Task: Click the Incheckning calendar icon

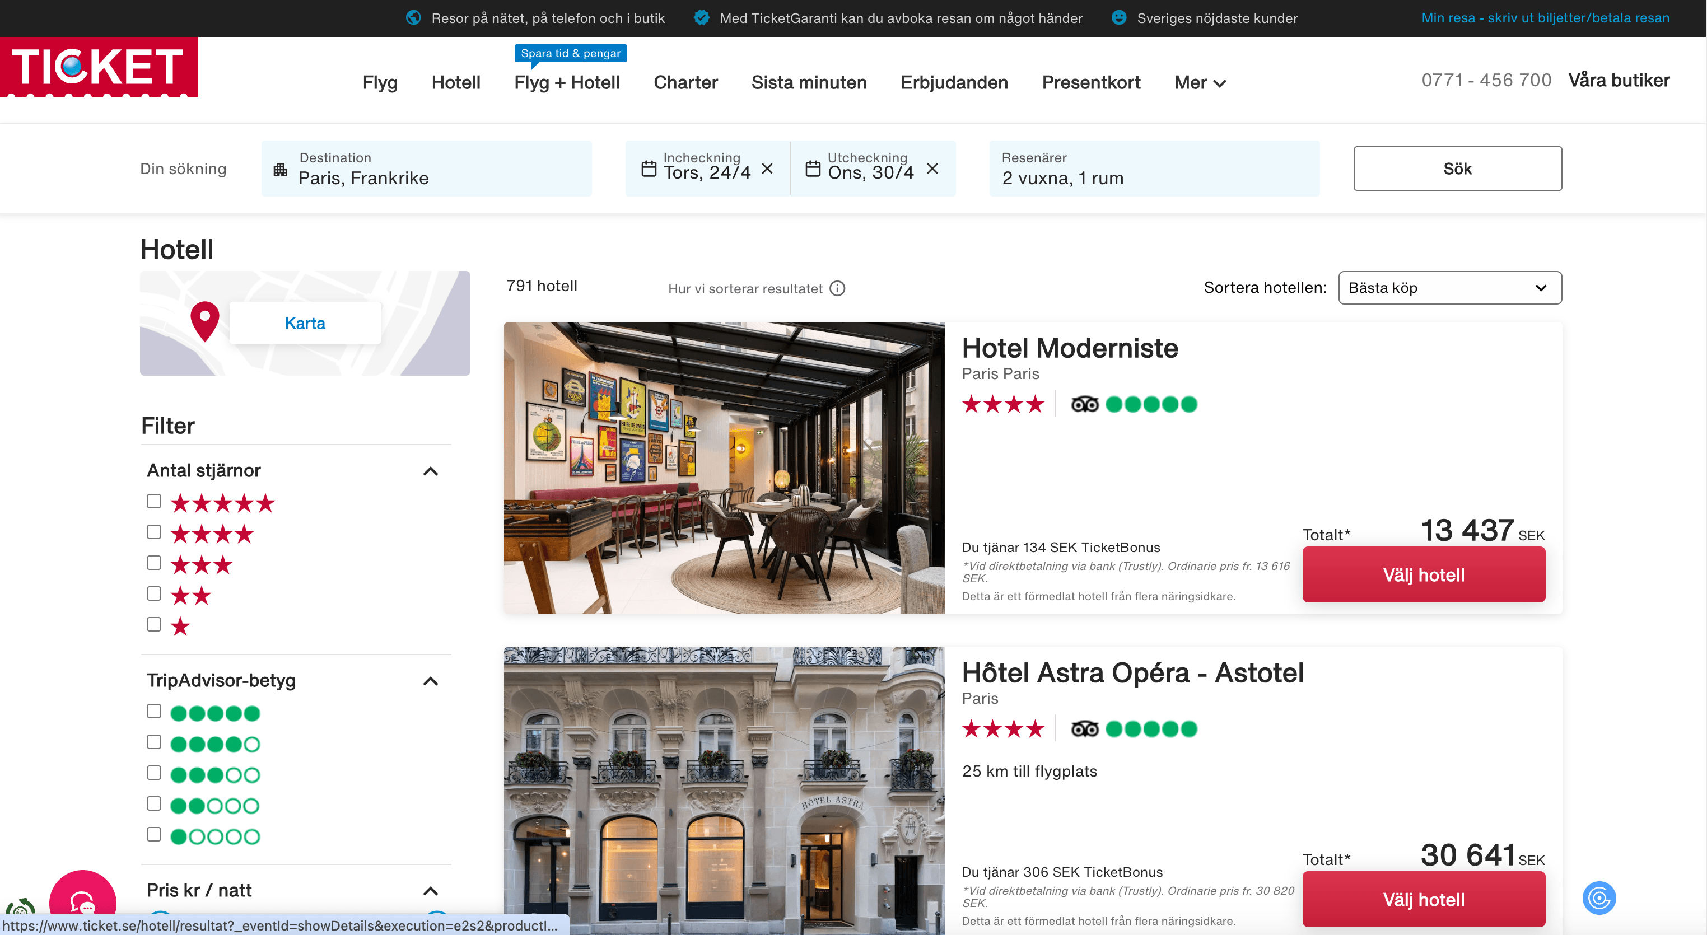Action: [649, 169]
